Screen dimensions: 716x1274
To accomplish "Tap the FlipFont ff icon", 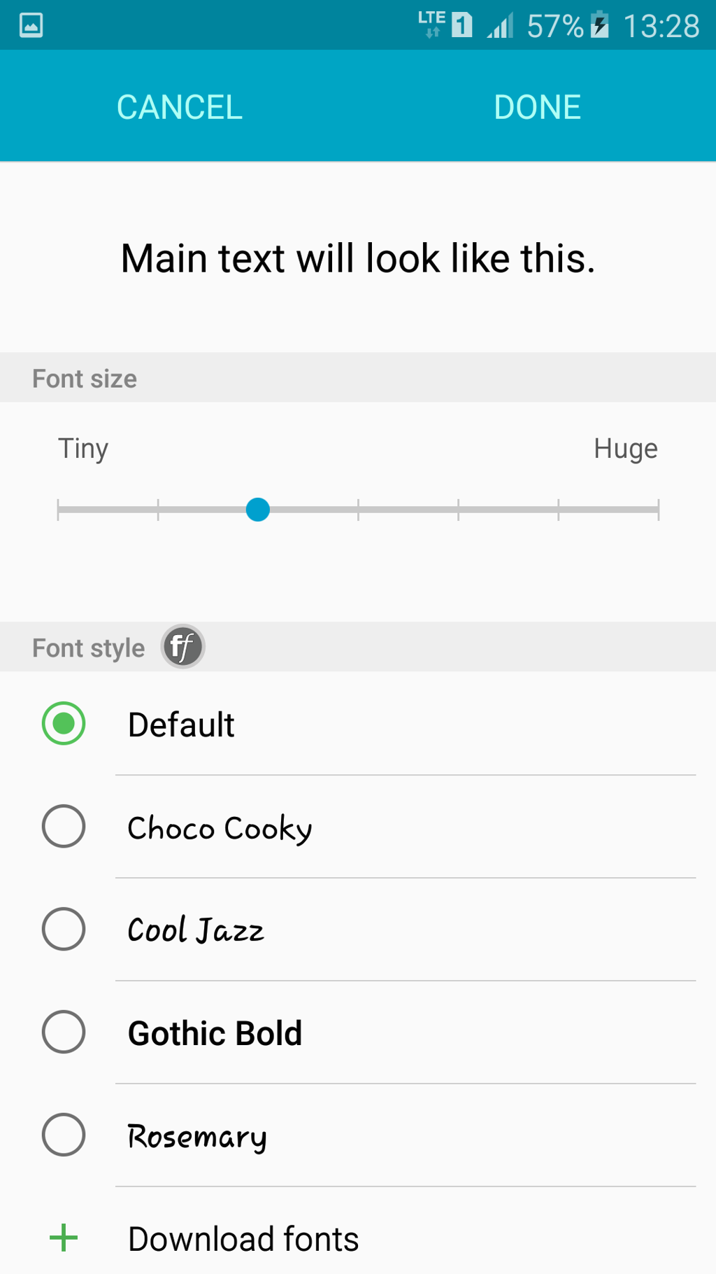I will (x=182, y=647).
